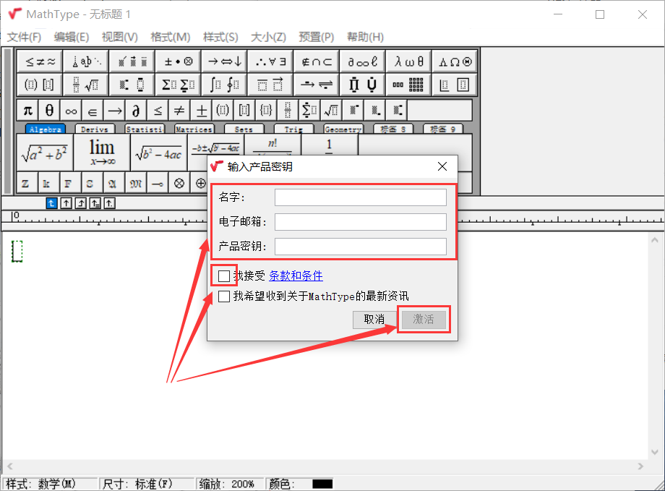Viewport: 665px width, 491px height.
Task: Insert the partial derivative symbol
Action: tap(136, 111)
